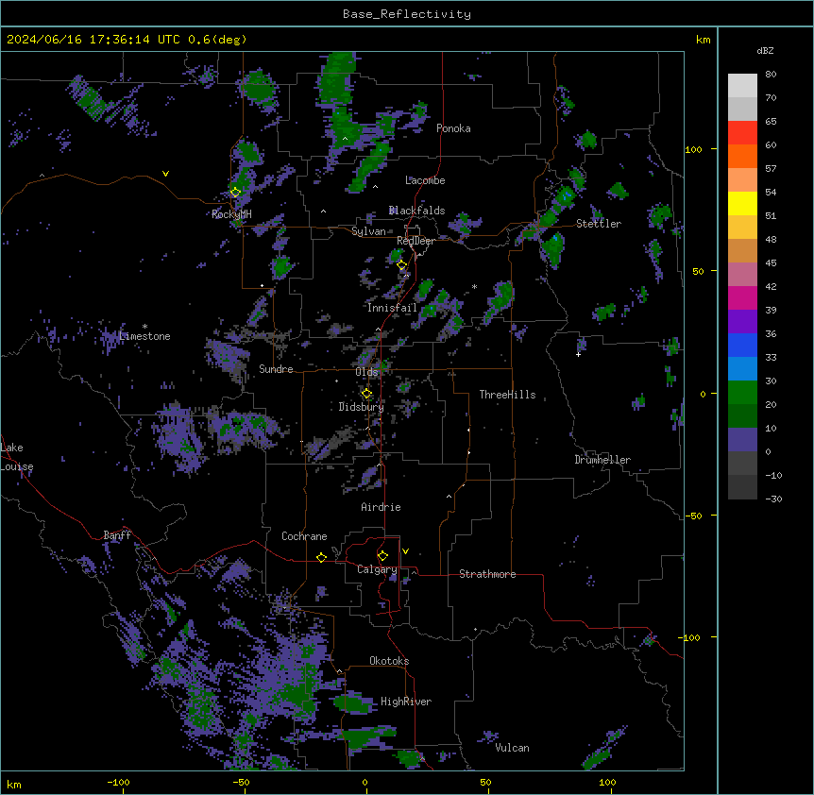Click the Strathmore label

click(487, 574)
